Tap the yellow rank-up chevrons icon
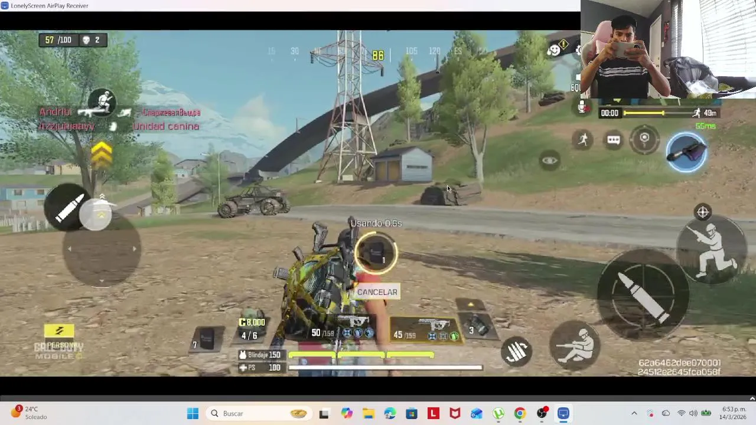756x425 pixels. [102, 154]
